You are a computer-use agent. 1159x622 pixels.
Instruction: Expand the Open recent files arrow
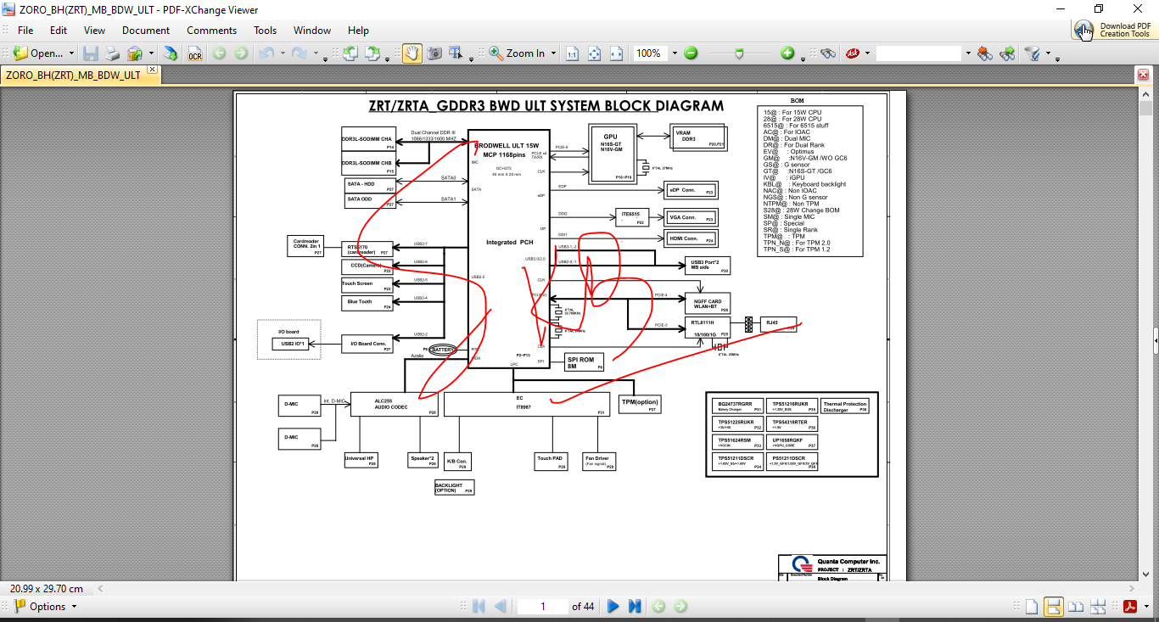(71, 53)
